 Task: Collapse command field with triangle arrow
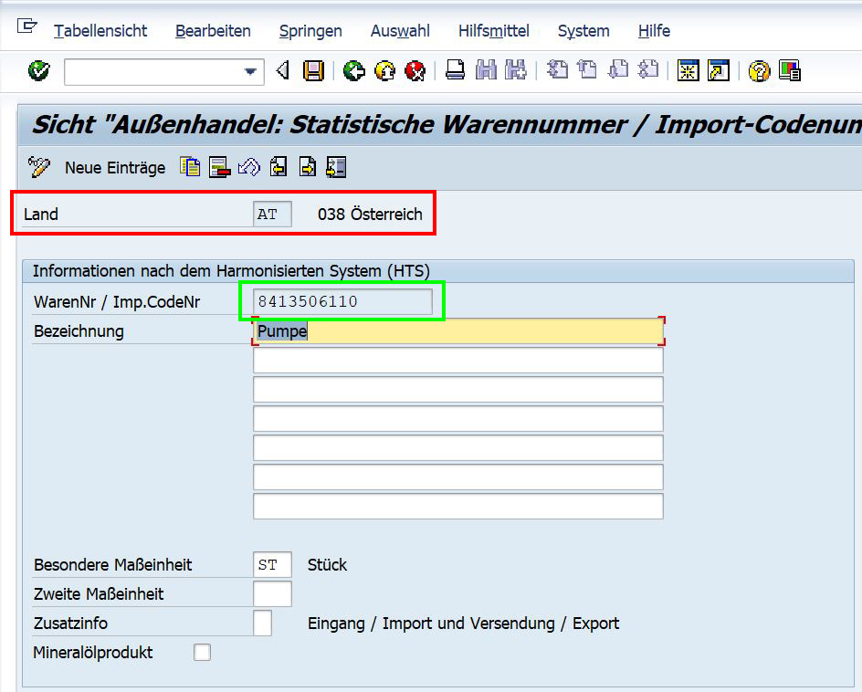(x=283, y=71)
